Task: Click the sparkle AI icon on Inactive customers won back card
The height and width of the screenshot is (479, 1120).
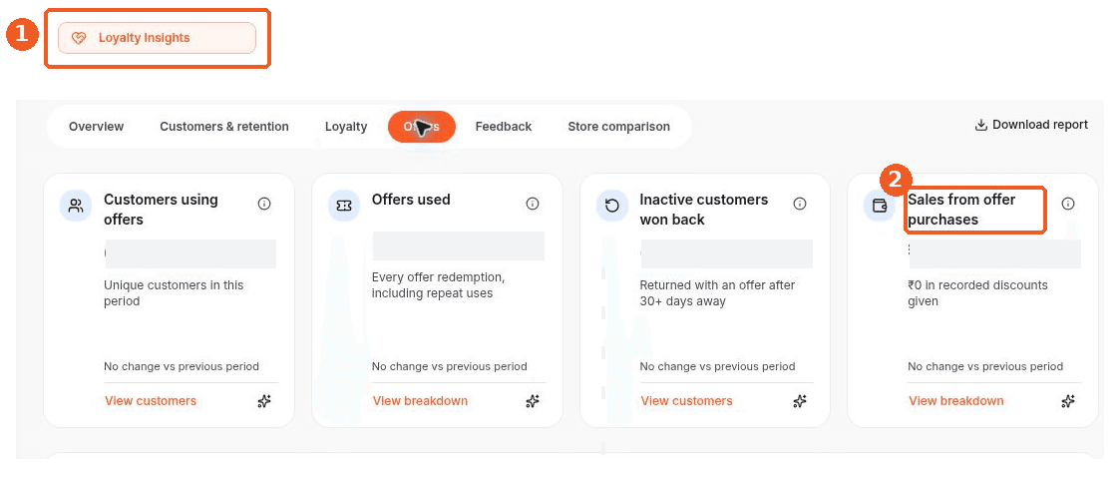Action: pyautogui.click(x=800, y=401)
